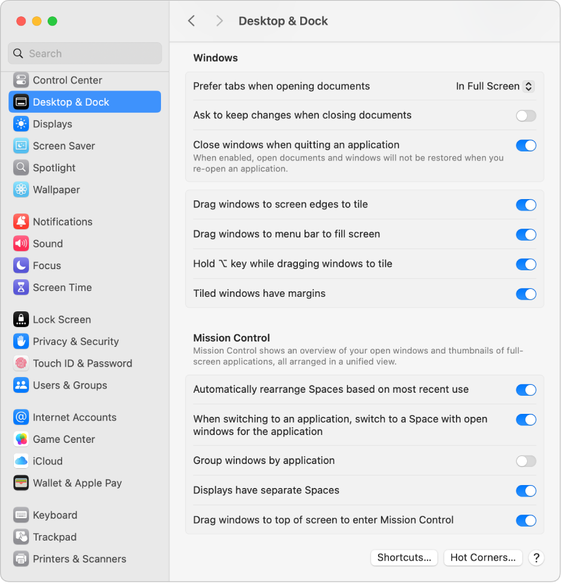562x584 pixels.
Task: Open Notifications settings in sidebar
Action: pos(62,222)
